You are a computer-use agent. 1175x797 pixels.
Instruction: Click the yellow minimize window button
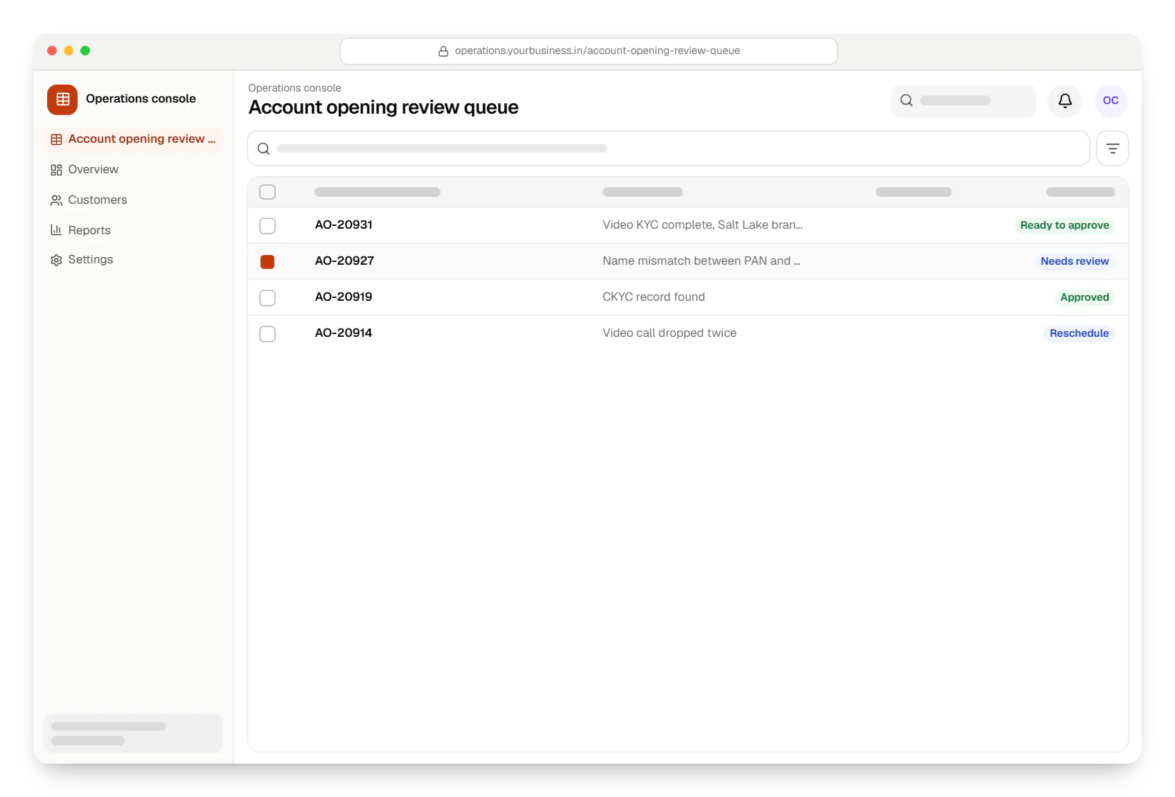pyautogui.click(x=69, y=51)
